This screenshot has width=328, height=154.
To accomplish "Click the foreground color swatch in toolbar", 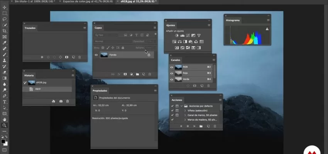I will pyautogui.click(x=4, y=141).
